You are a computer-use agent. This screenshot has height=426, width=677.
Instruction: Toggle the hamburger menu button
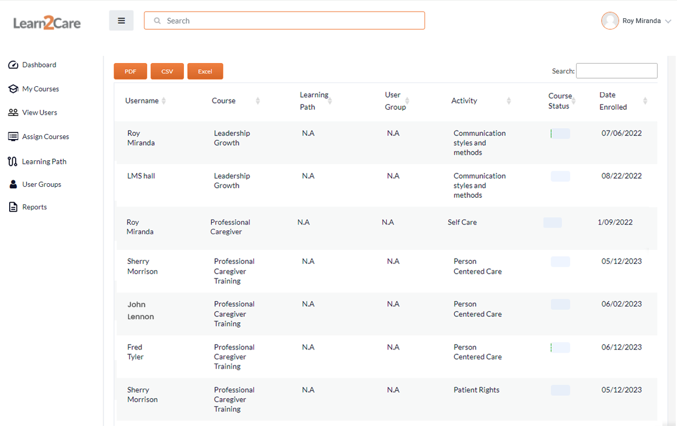pos(121,21)
